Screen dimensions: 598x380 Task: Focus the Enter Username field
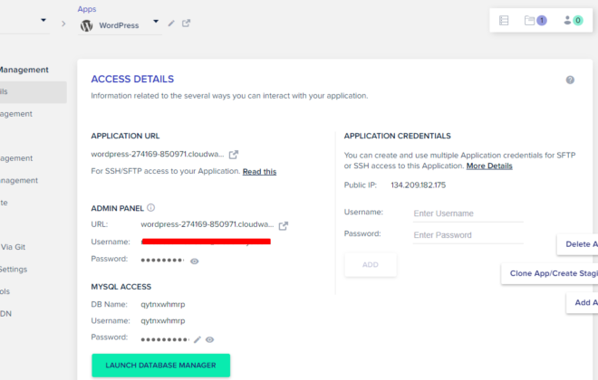click(x=468, y=214)
